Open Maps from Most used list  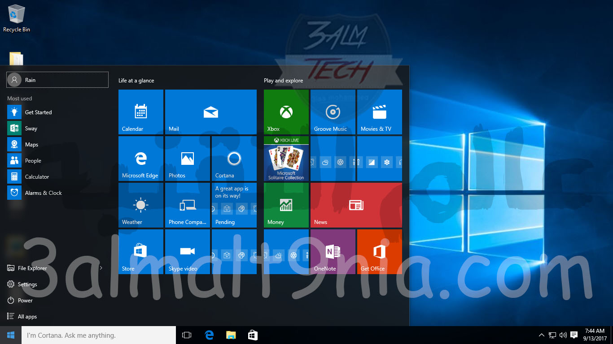(x=57, y=144)
